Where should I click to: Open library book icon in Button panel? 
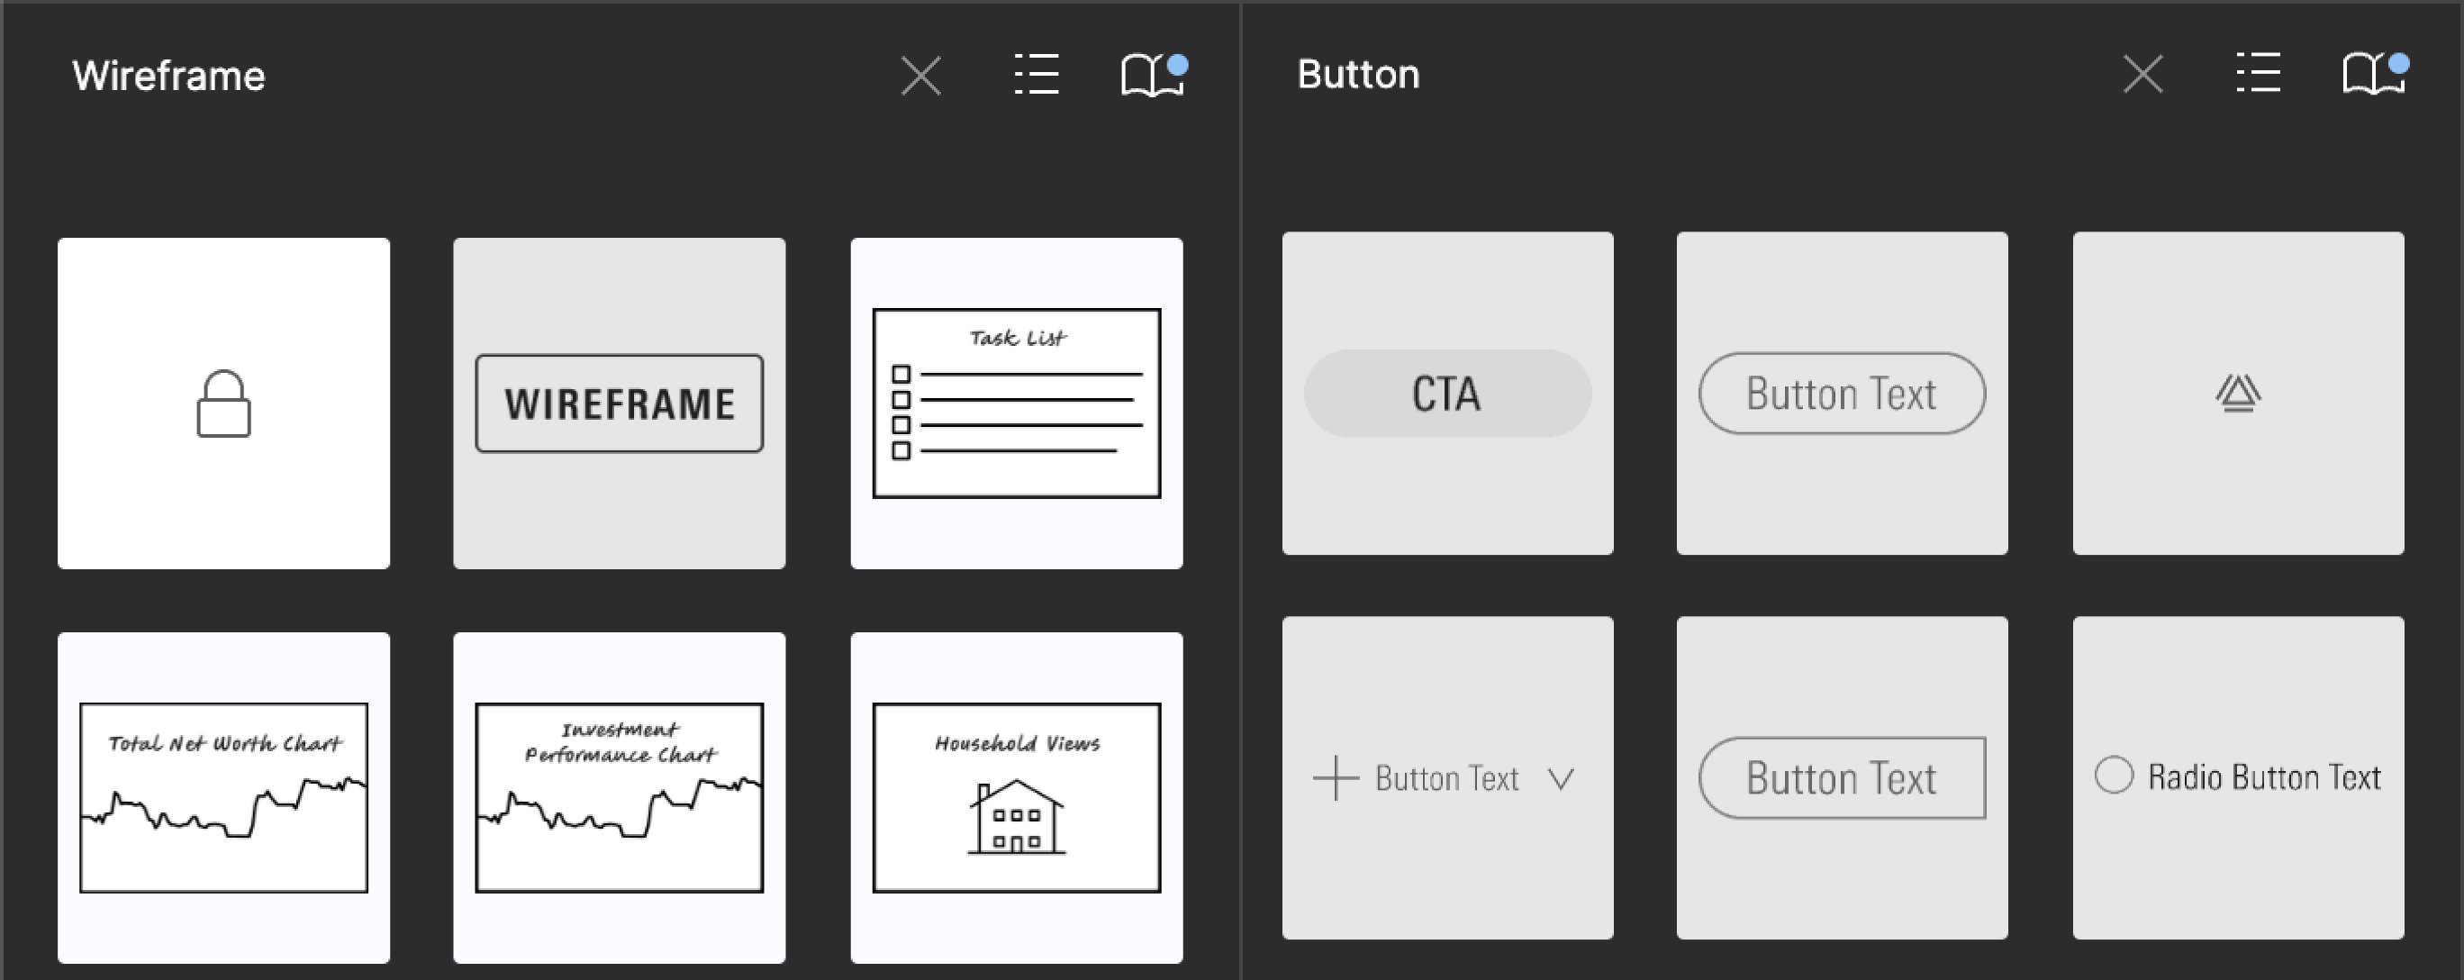pyautogui.click(x=2376, y=73)
